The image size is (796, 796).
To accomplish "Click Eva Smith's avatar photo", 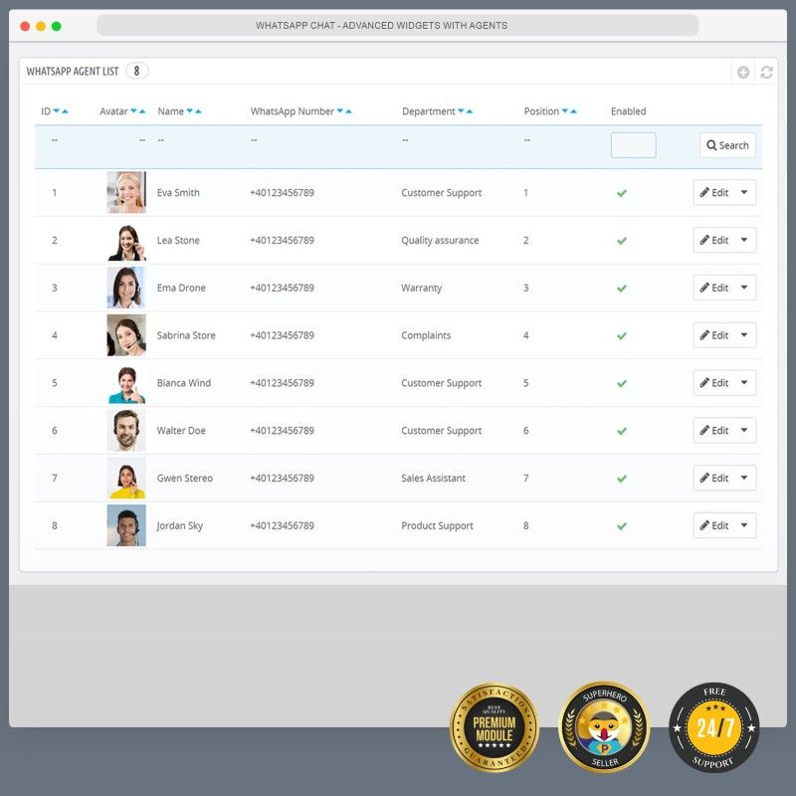I will (x=126, y=192).
